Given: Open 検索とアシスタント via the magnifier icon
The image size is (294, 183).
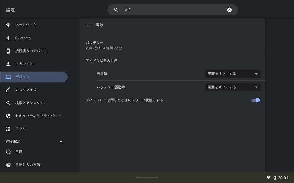Looking at the screenshot, I should coord(8,103).
